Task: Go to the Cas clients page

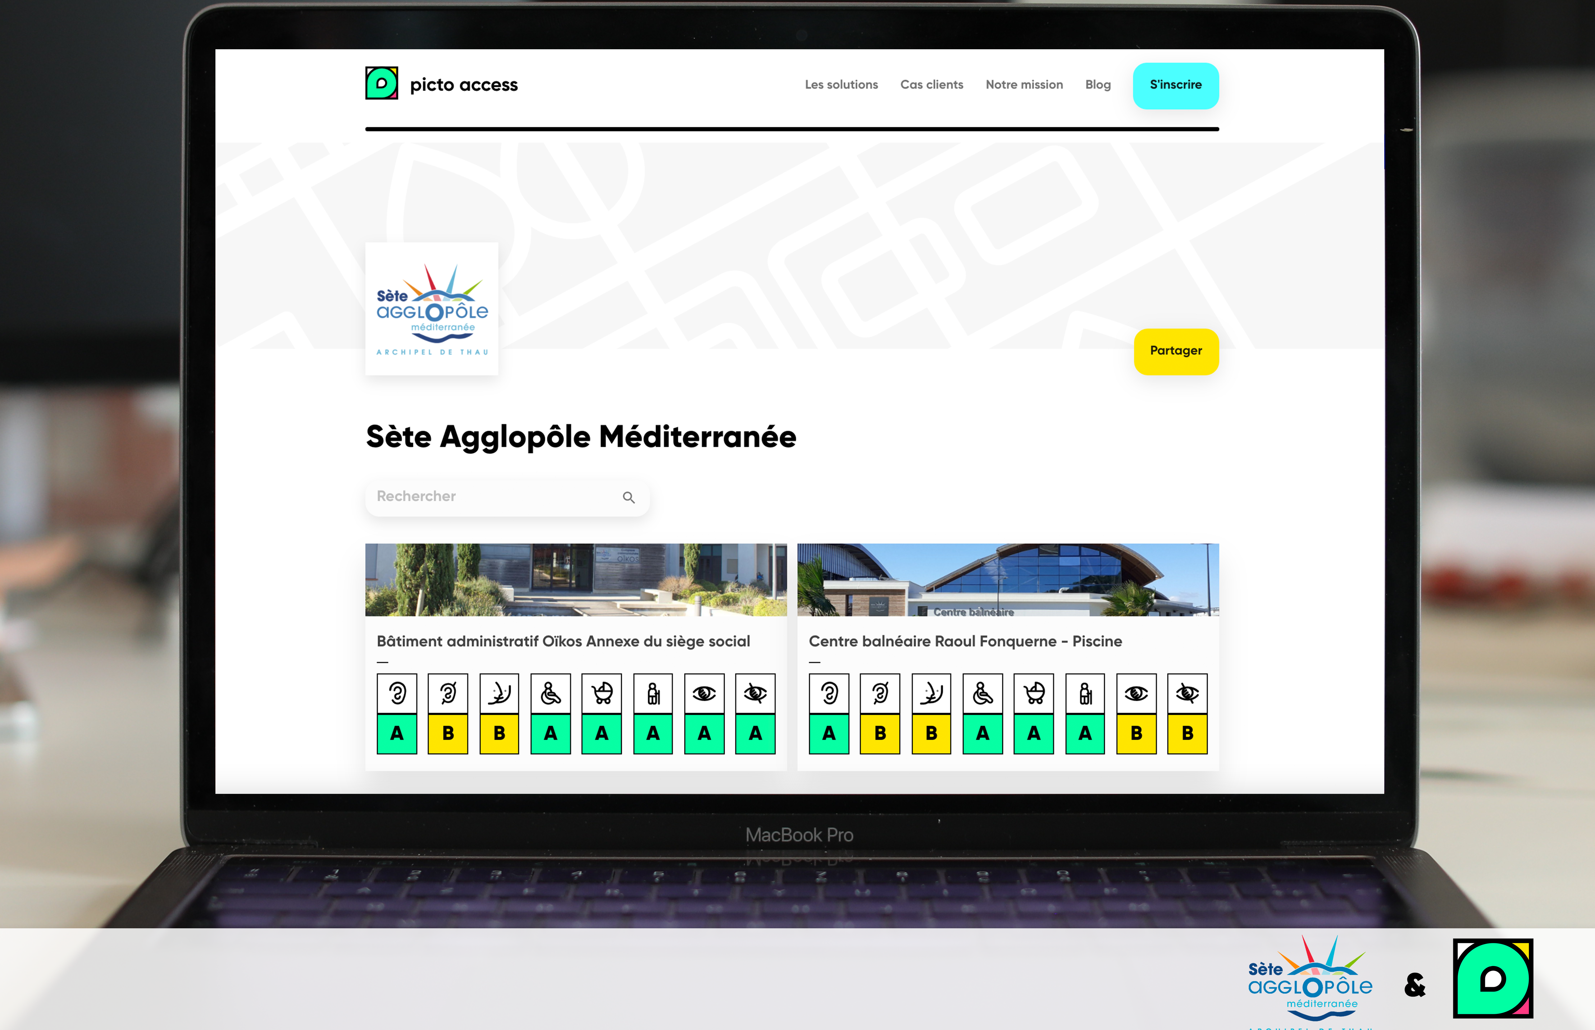Action: 931,85
